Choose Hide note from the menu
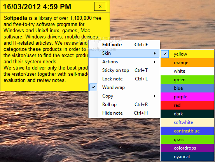This screenshot has height=162, width=215. tap(124, 113)
